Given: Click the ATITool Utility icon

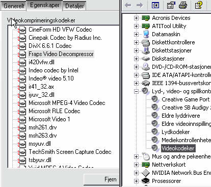Looking at the screenshot, I should coord(146,26).
